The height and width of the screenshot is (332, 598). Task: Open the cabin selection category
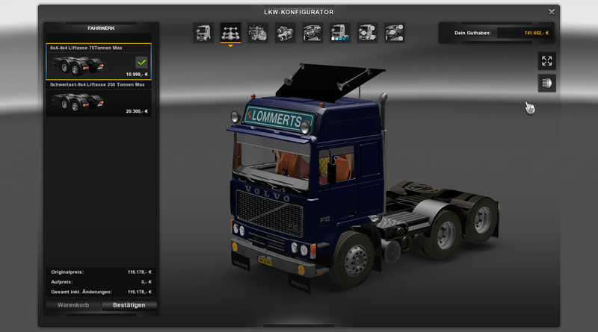click(203, 33)
